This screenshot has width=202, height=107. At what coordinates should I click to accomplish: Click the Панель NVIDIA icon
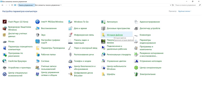point(103,41)
